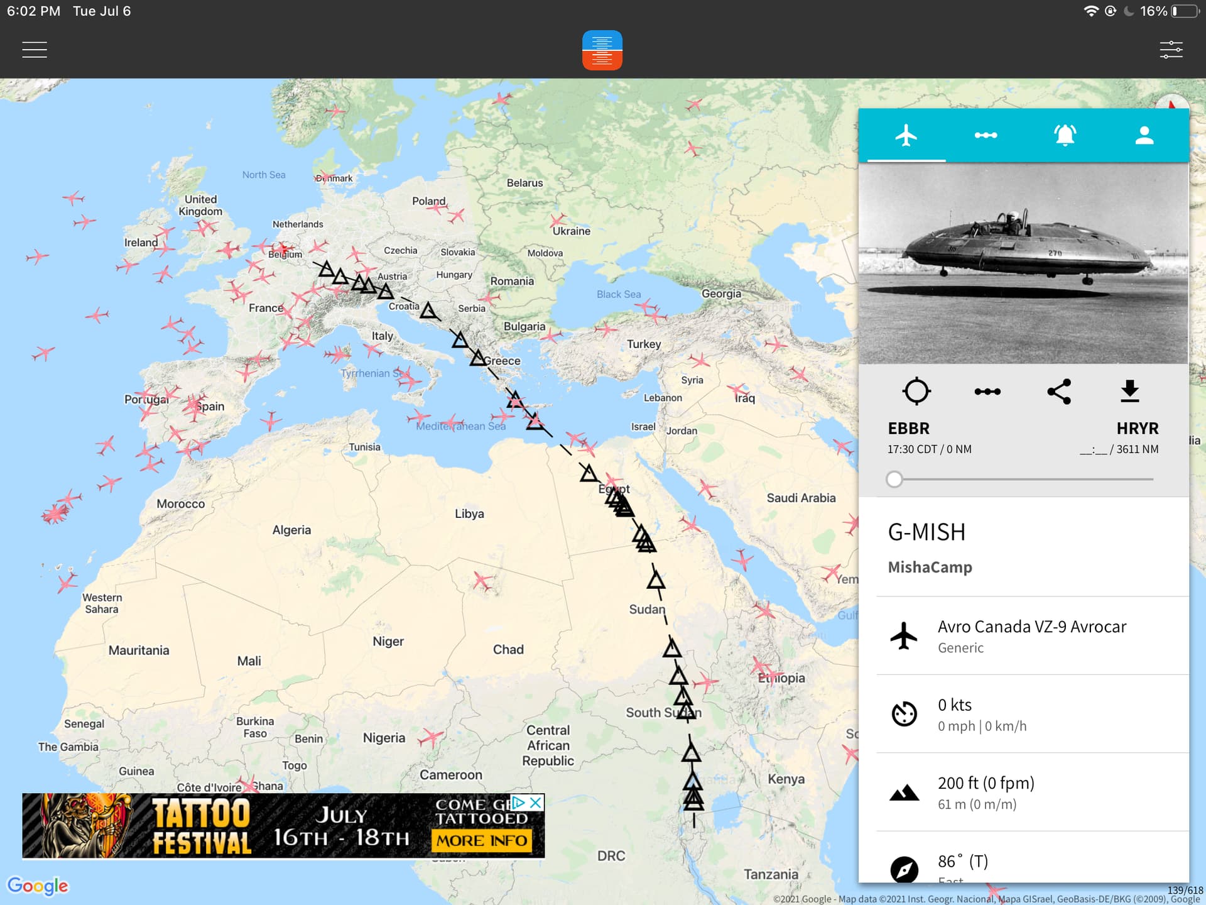The width and height of the screenshot is (1206, 905).
Task: Tap the blue and orange app logo
Action: (x=602, y=50)
